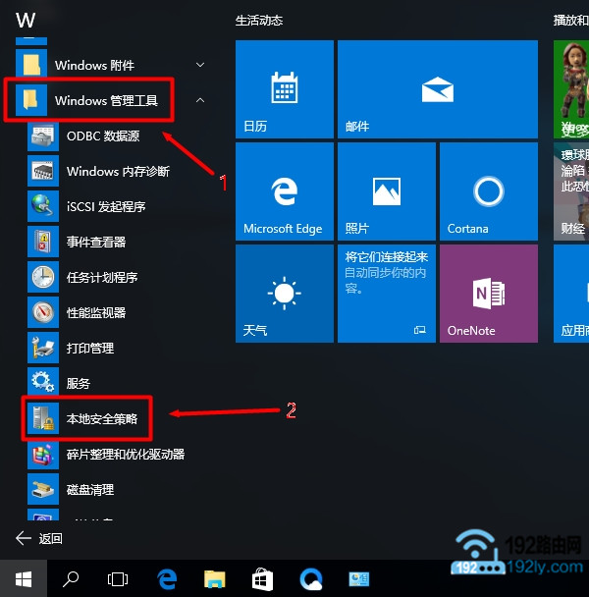Image resolution: width=589 pixels, height=597 pixels.
Task: Open taskbar search magnifier
Action: 71,579
